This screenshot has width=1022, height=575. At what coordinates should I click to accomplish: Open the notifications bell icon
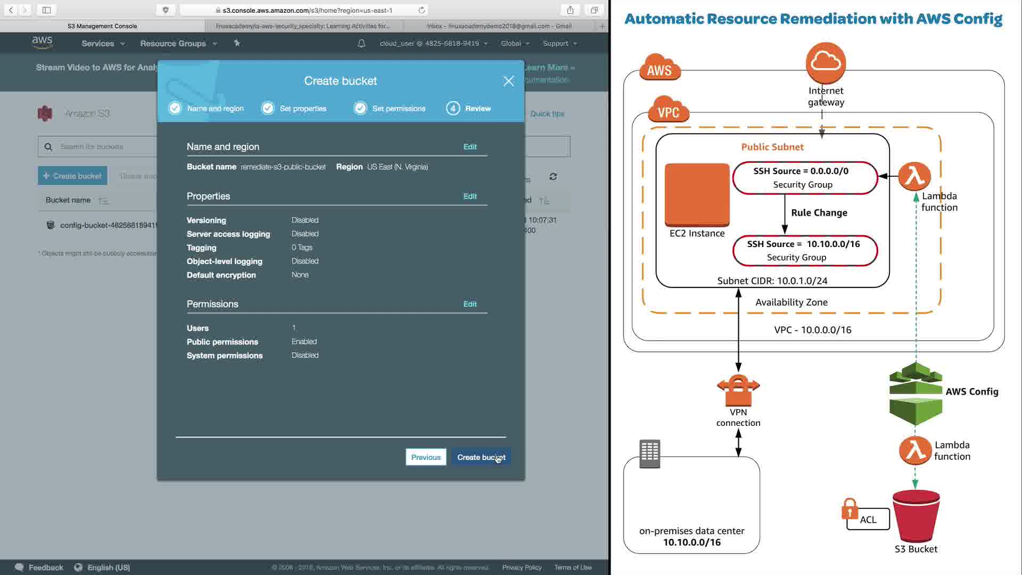(361, 44)
